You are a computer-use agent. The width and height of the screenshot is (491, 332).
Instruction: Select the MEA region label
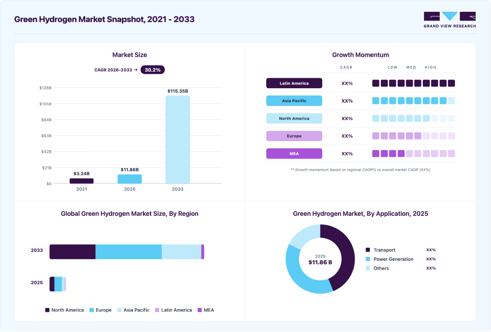[294, 154]
